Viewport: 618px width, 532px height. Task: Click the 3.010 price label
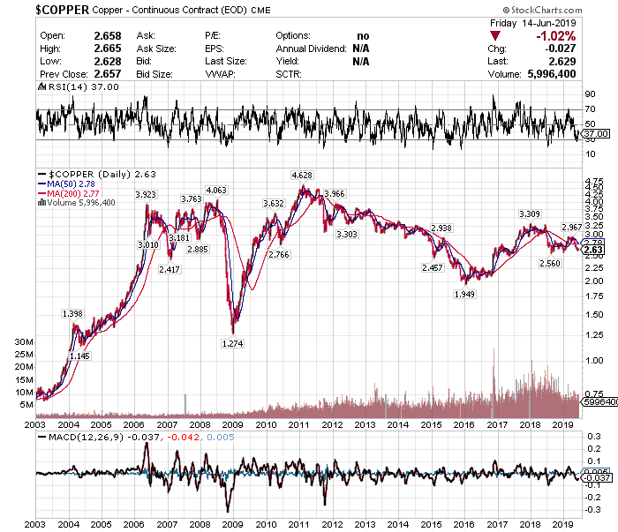click(x=148, y=245)
